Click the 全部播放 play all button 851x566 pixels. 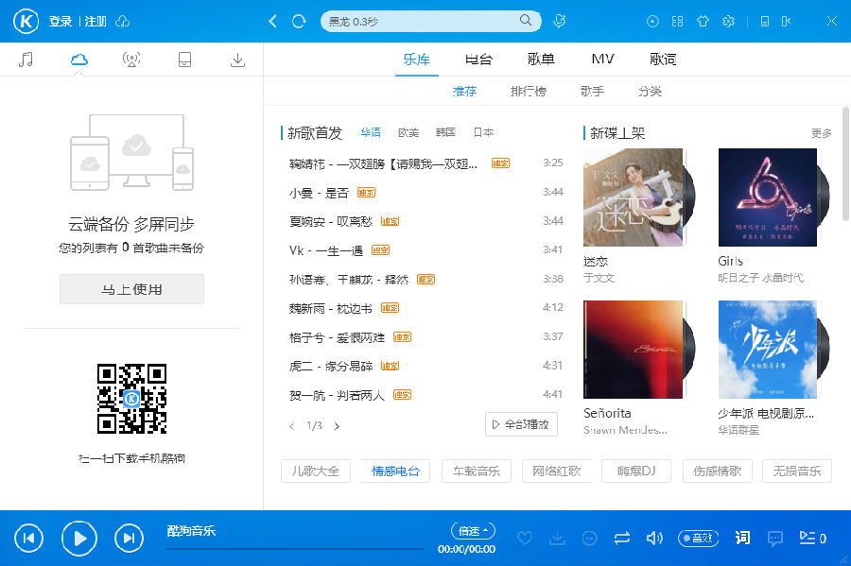(521, 424)
